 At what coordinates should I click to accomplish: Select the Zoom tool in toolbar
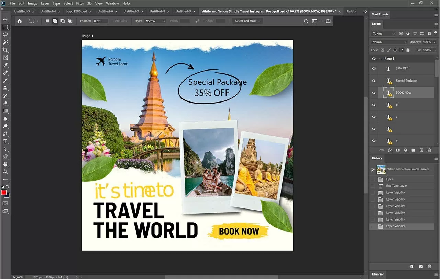click(x=5, y=172)
